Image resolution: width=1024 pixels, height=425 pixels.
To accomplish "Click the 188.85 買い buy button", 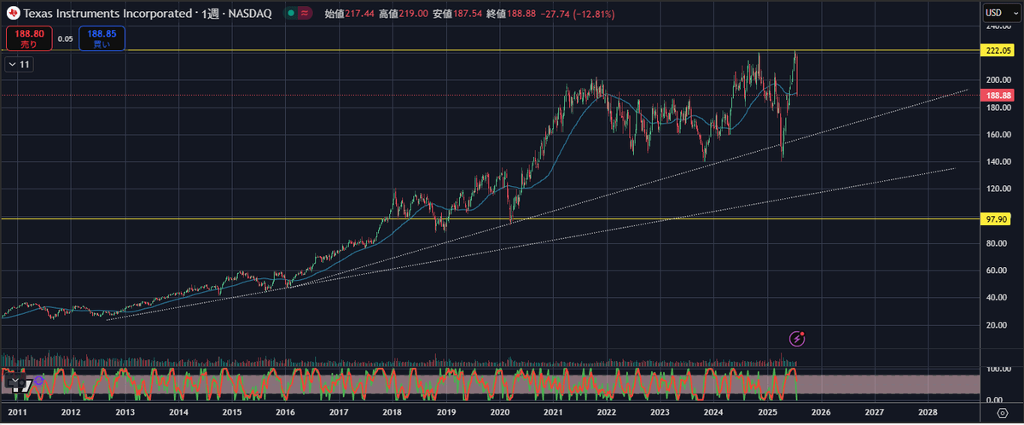I will 102,38.
